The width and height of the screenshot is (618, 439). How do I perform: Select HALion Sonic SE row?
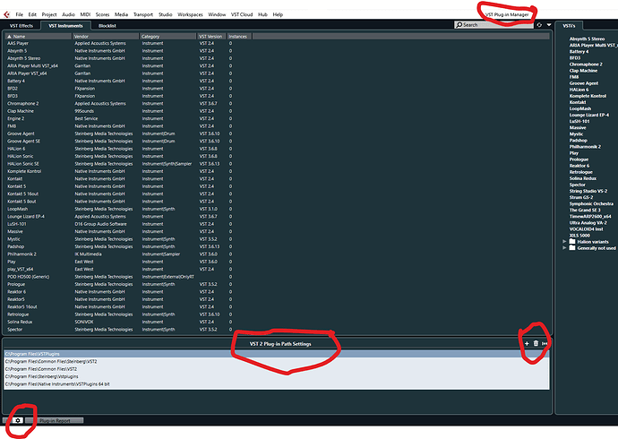click(x=23, y=164)
